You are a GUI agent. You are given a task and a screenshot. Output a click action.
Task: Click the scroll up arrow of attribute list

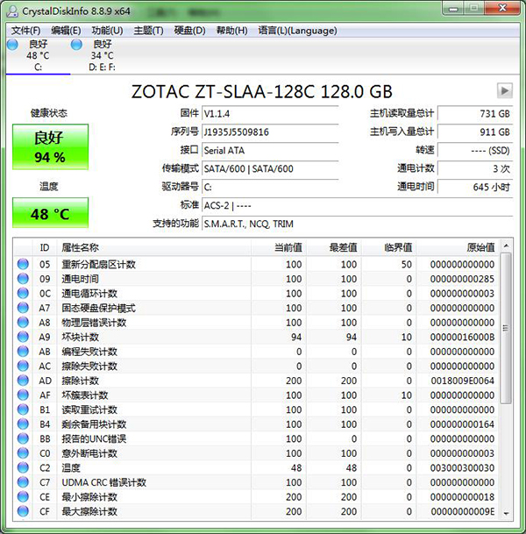coord(506,246)
